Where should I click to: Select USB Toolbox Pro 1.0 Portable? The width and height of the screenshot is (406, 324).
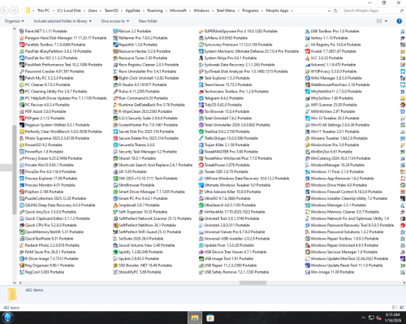(332, 31)
